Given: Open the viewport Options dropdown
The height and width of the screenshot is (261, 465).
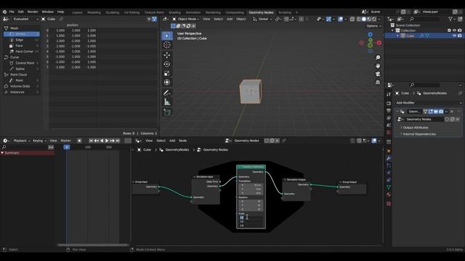Looking at the screenshot, I should pyautogui.click(x=373, y=26).
